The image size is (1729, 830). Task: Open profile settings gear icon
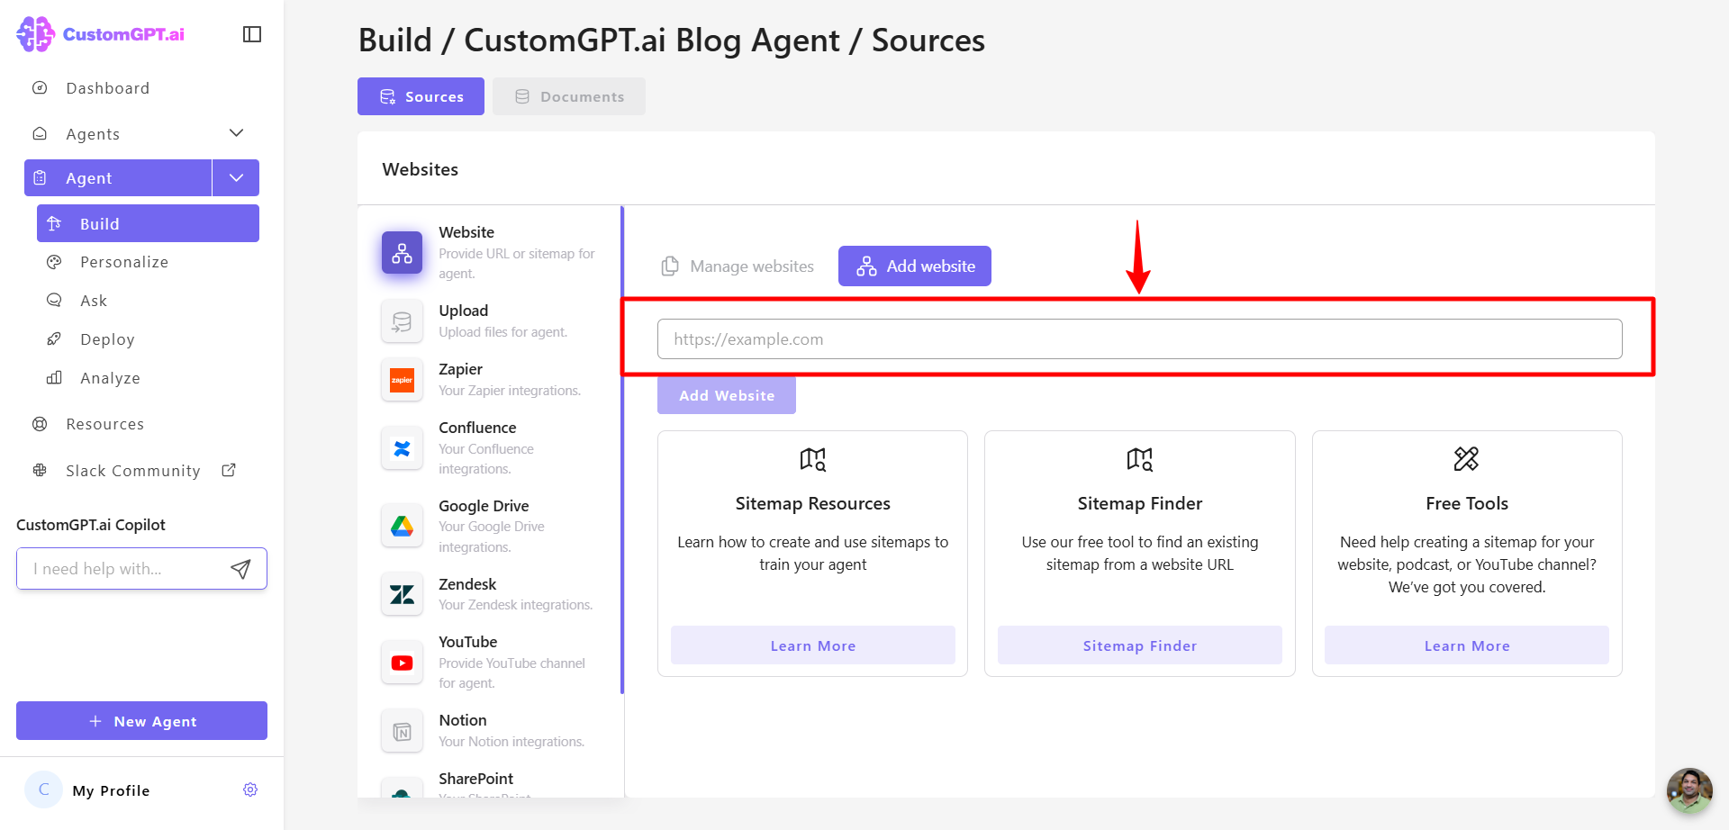(x=250, y=789)
